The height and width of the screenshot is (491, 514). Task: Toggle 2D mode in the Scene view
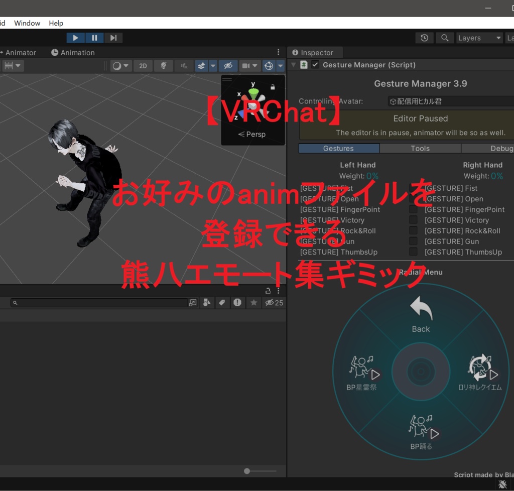click(x=143, y=65)
